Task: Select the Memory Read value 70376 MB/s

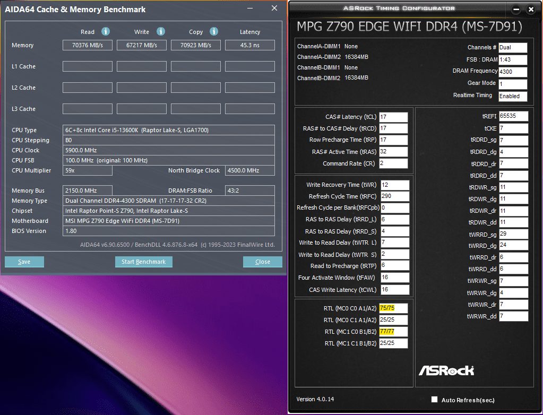Action: [x=87, y=45]
